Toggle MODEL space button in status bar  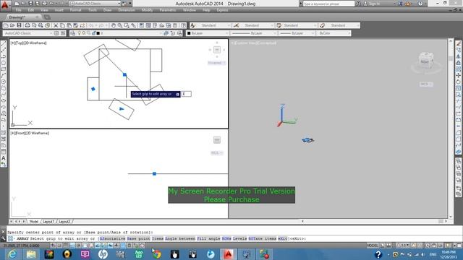pyautogui.click(x=373, y=246)
